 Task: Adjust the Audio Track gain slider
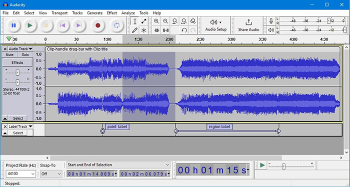[x=17, y=72]
